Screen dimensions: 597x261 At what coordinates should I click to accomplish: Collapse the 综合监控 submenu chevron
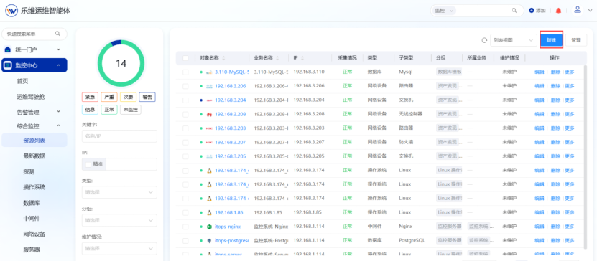pos(59,125)
